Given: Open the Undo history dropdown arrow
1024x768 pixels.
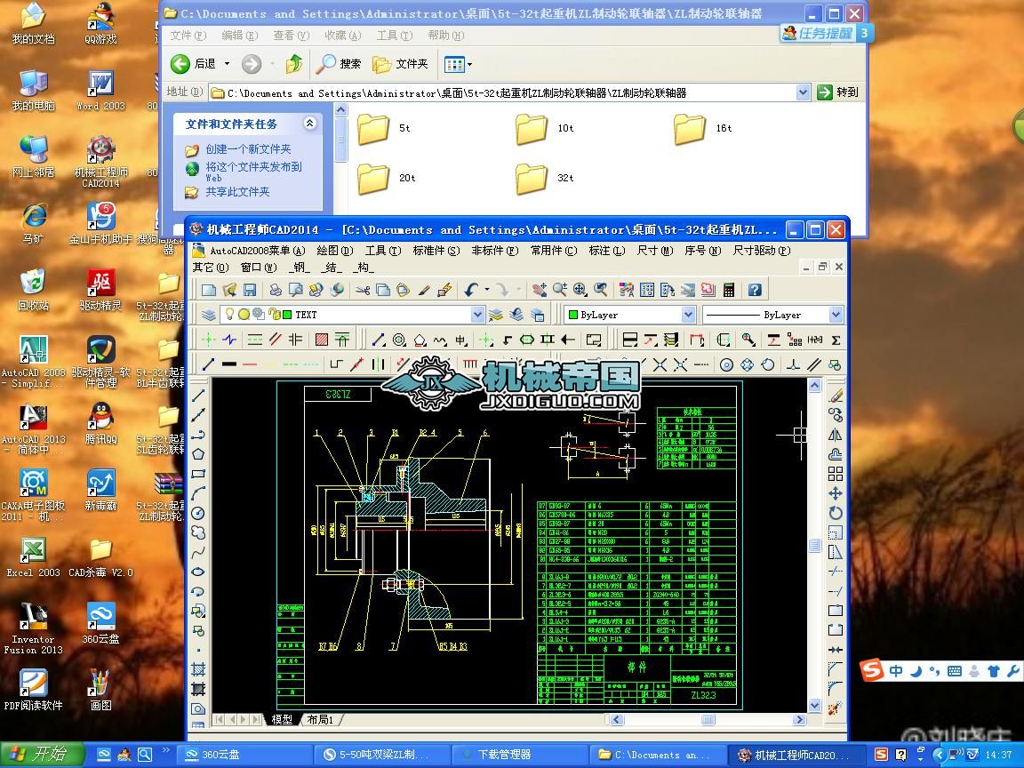Looking at the screenshot, I should [x=486, y=289].
